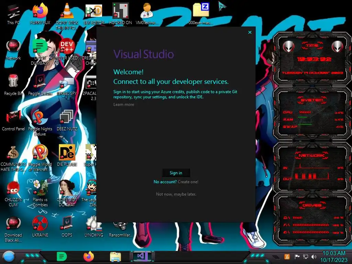Follow the Learn more link
The width and height of the screenshot is (352, 264).
coord(124,104)
